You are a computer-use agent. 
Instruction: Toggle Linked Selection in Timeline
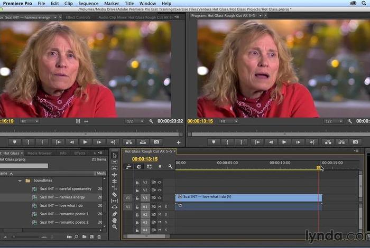point(149,167)
